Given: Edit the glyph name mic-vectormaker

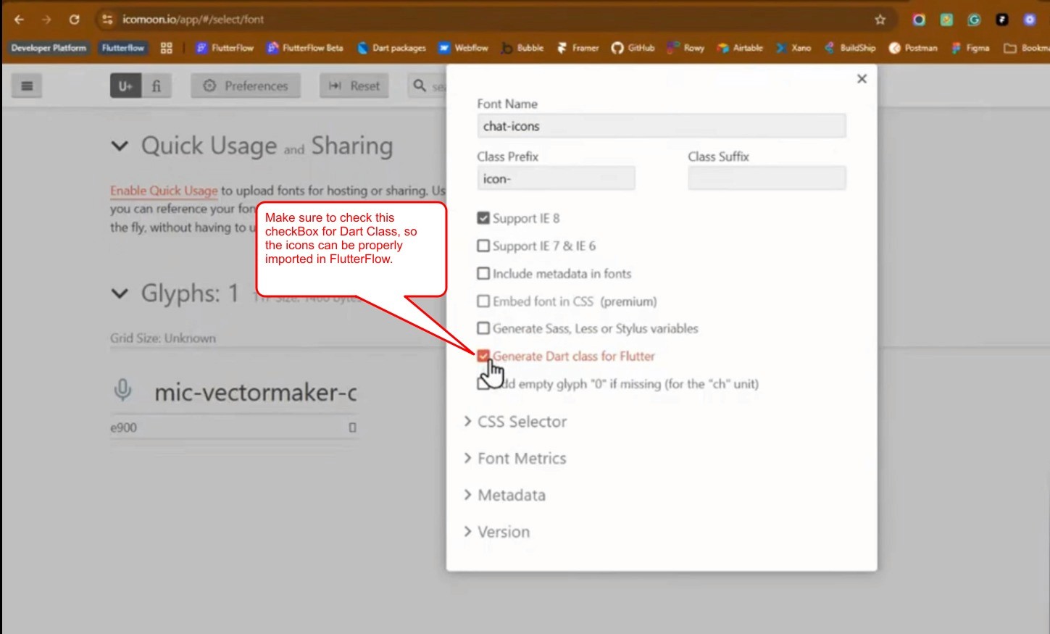Looking at the screenshot, I should click(x=255, y=393).
